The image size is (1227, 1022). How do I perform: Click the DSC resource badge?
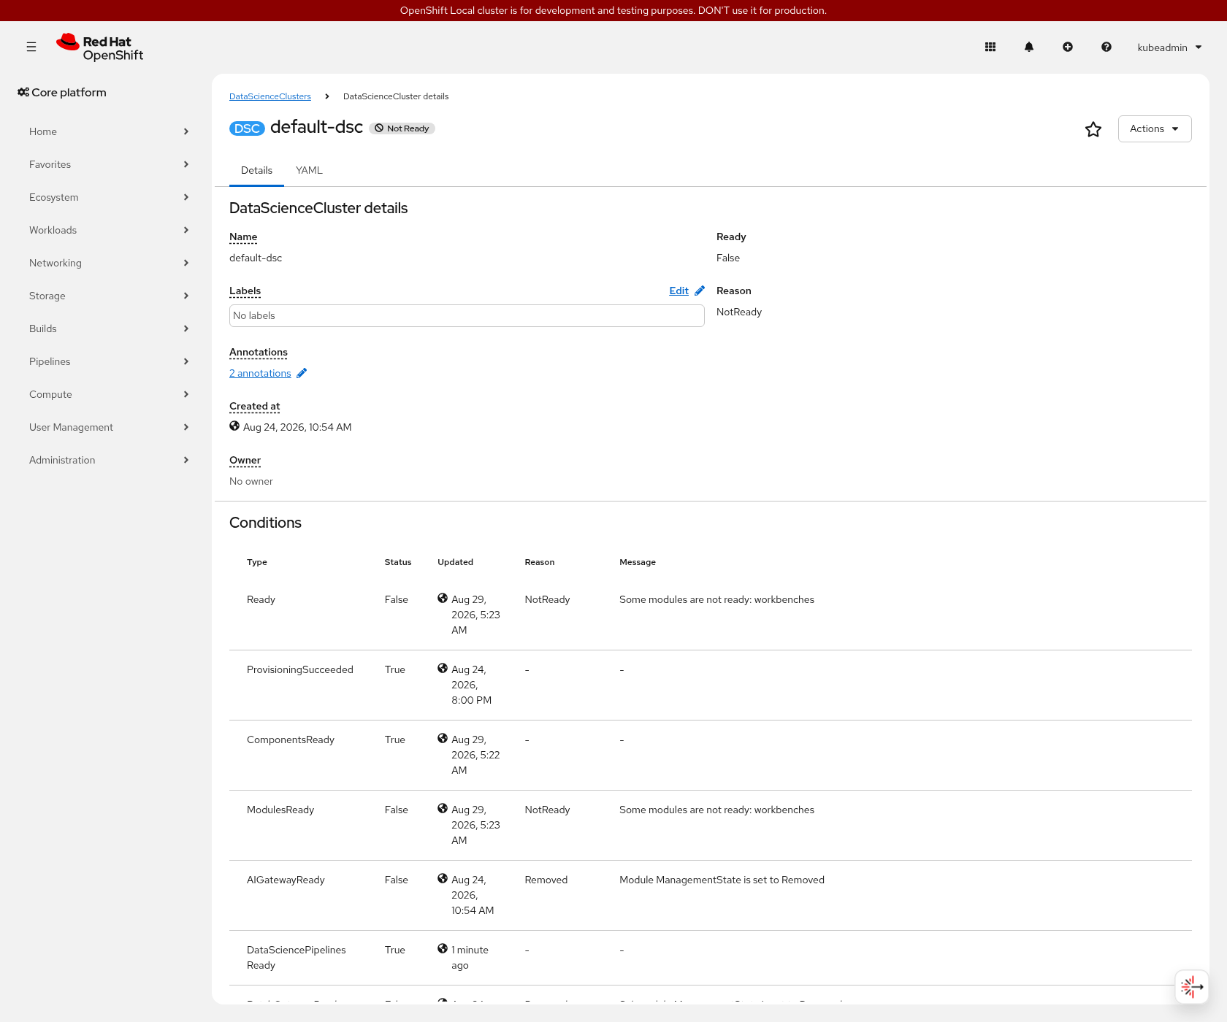tap(247, 128)
